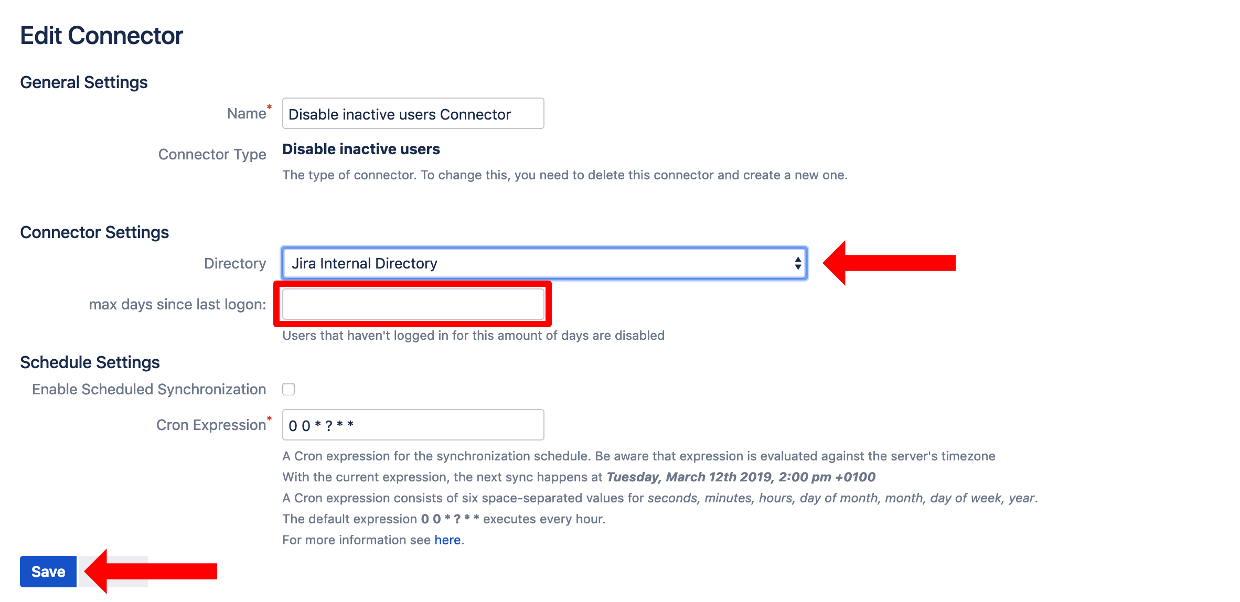
Task: Click the "max days since last logon:" label
Action: coord(177,304)
